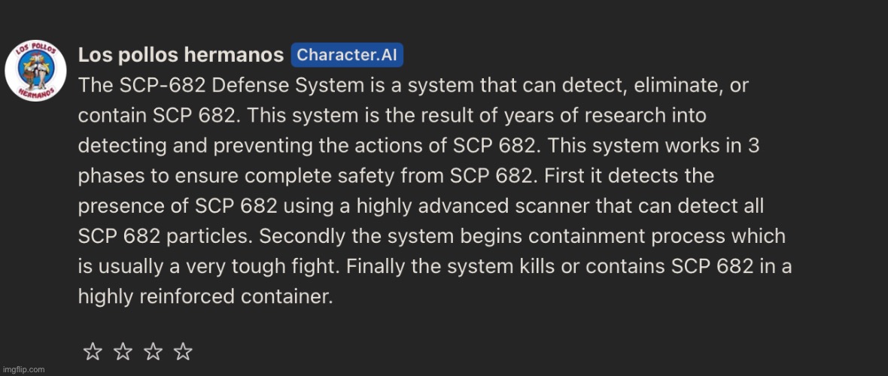The height and width of the screenshot is (376, 888).
Task: Rate the reply with the first star
Action: 93,352
